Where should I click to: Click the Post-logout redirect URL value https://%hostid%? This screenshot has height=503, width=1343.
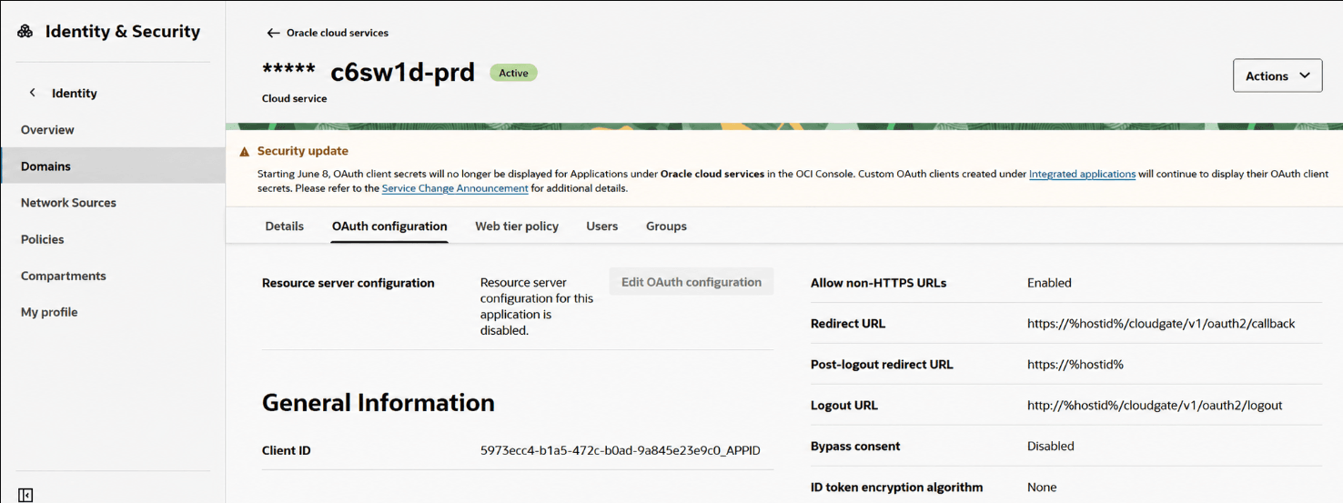tap(1075, 365)
